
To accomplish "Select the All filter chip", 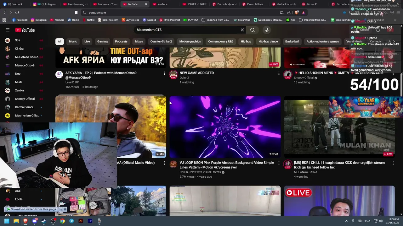I will pyautogui.click(x=60, y=41).
